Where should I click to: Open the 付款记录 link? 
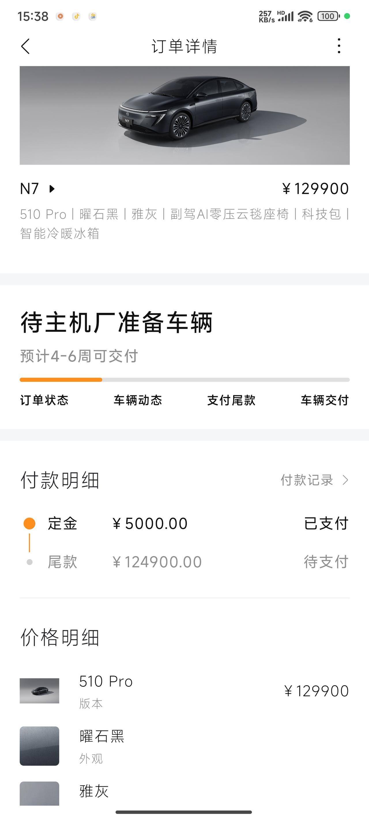[307, 480]
